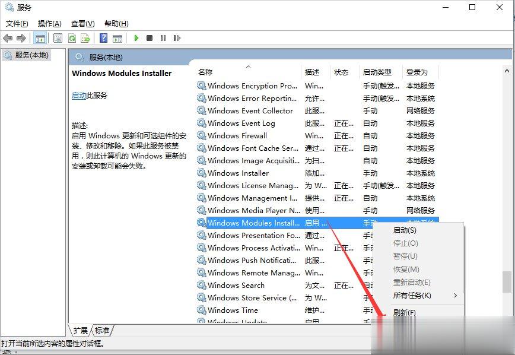This screenshot has height=355, width=515.
Task: Click the Refresh toolbar icon
Action: pos(72,39)
